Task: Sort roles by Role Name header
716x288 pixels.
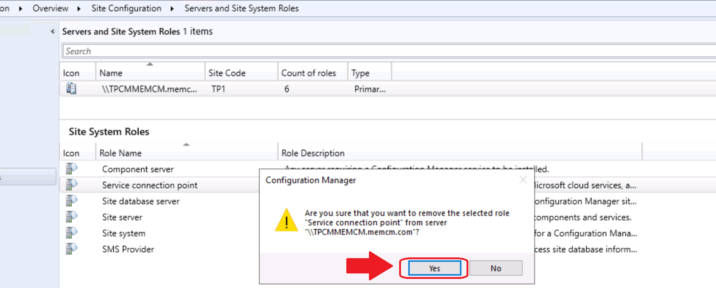Action: (186, 153)
